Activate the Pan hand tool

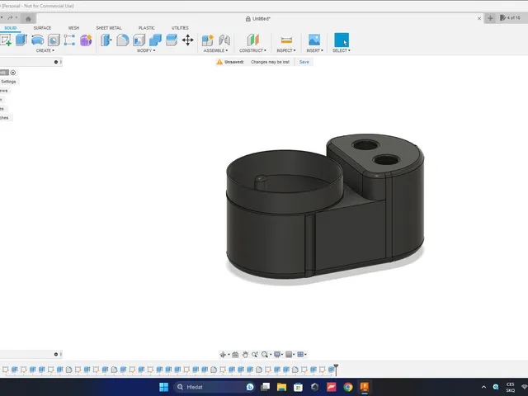pos(245,354)
